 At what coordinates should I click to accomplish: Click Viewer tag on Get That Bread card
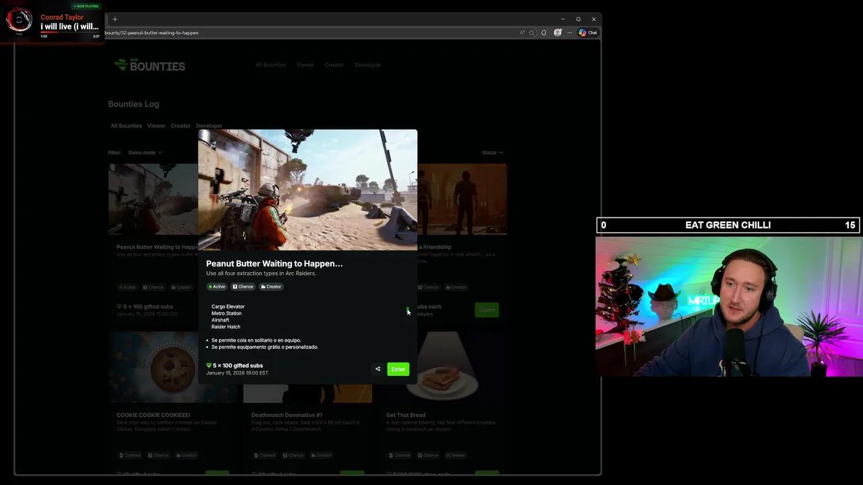455,455
